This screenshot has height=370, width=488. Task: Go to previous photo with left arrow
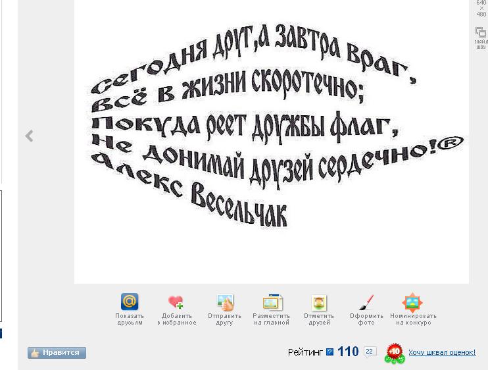click(x=29, y=136)
